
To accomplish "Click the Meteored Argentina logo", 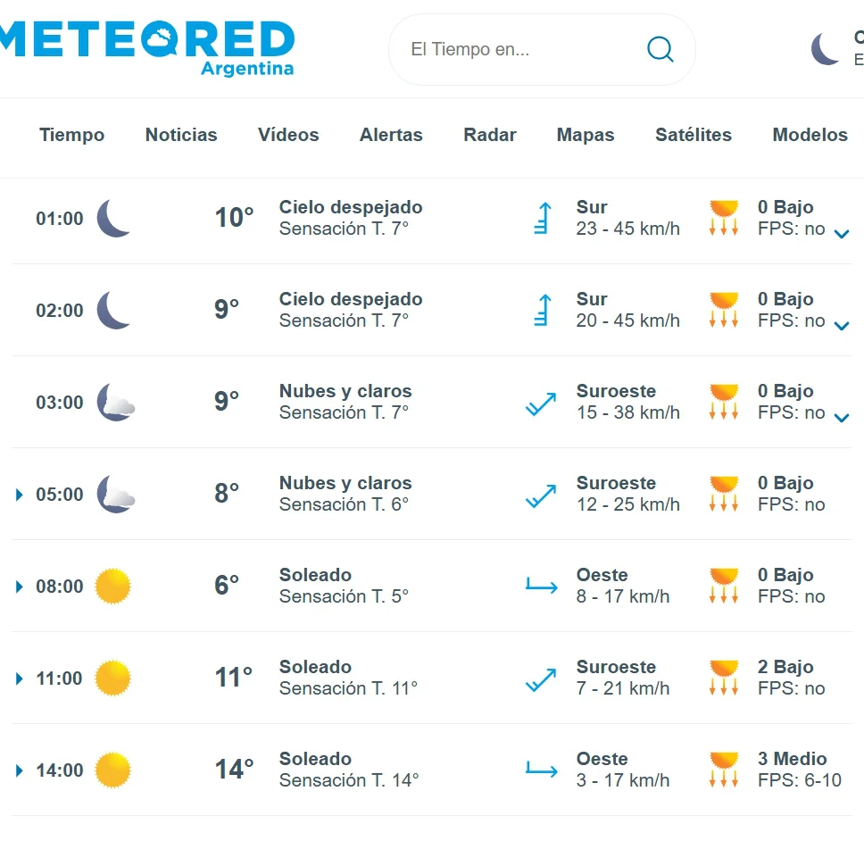I will (x=147, y=47).
